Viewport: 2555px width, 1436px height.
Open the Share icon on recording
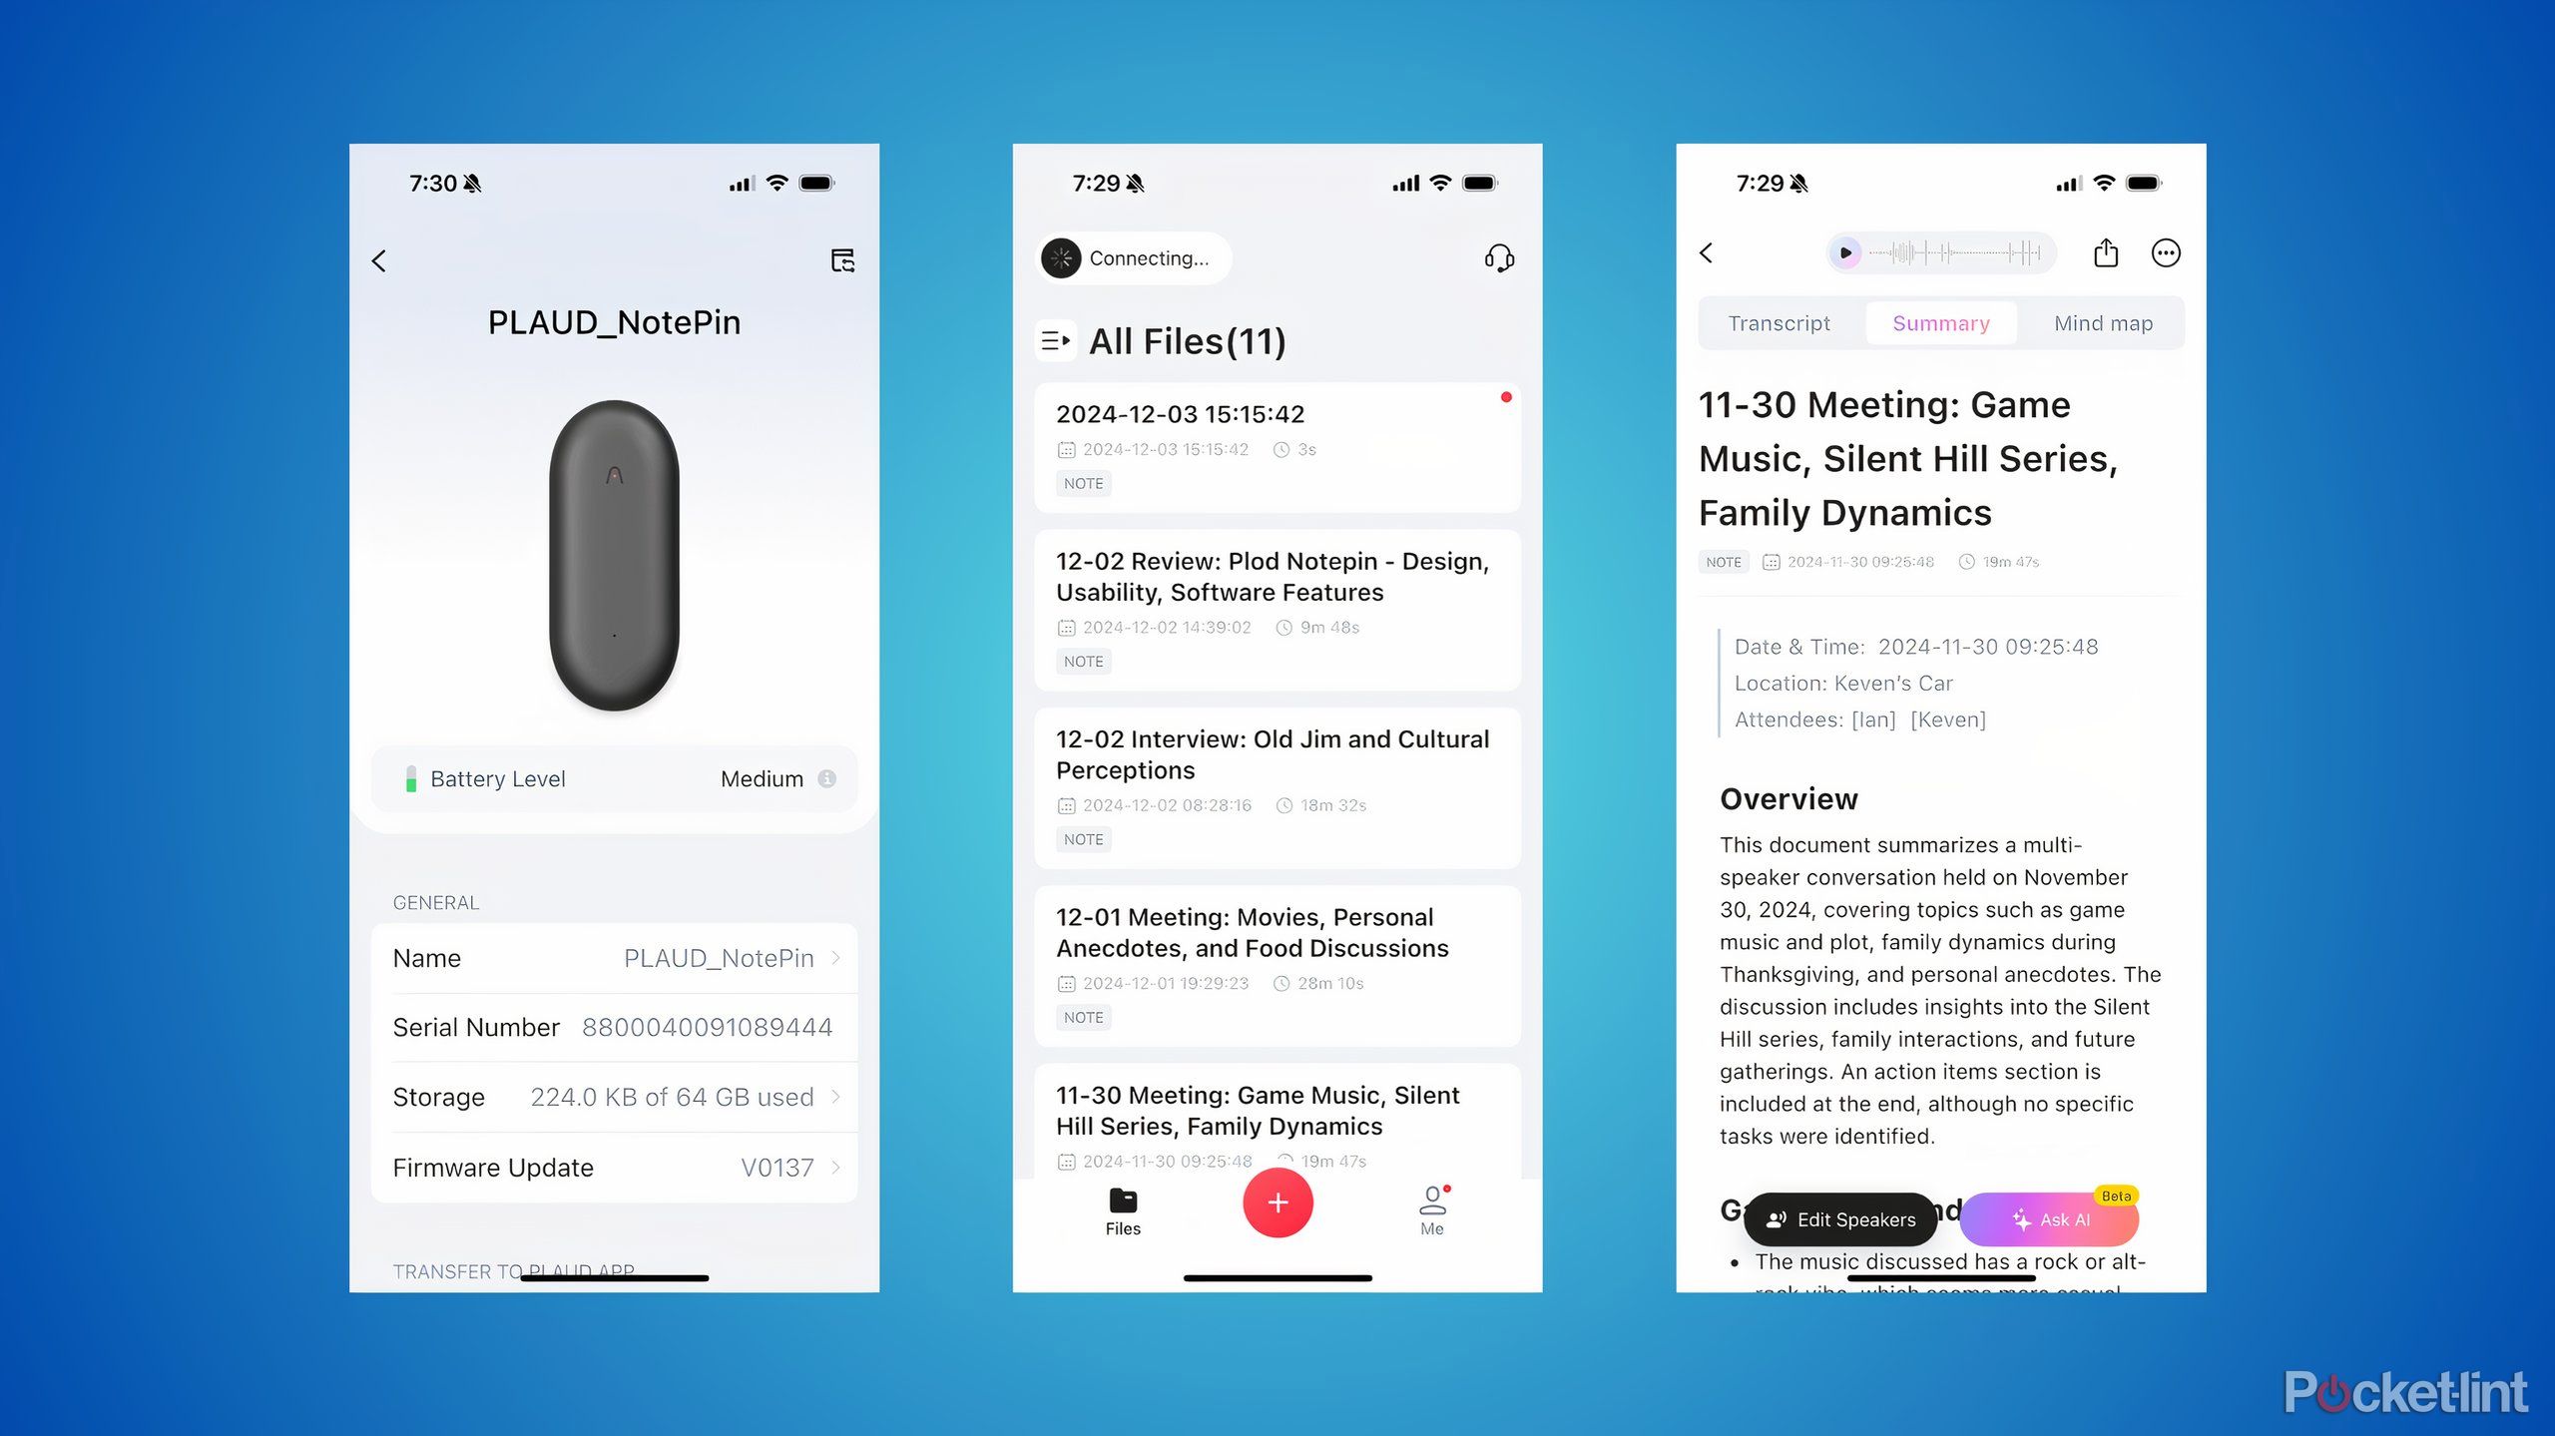pyautogui.click(x=2106, y=252)
